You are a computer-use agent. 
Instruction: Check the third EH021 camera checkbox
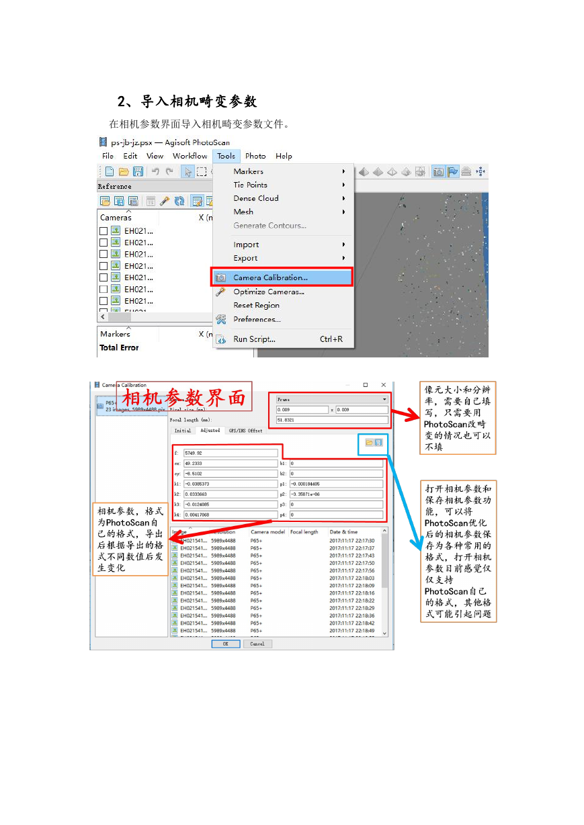tap(103, 254)
